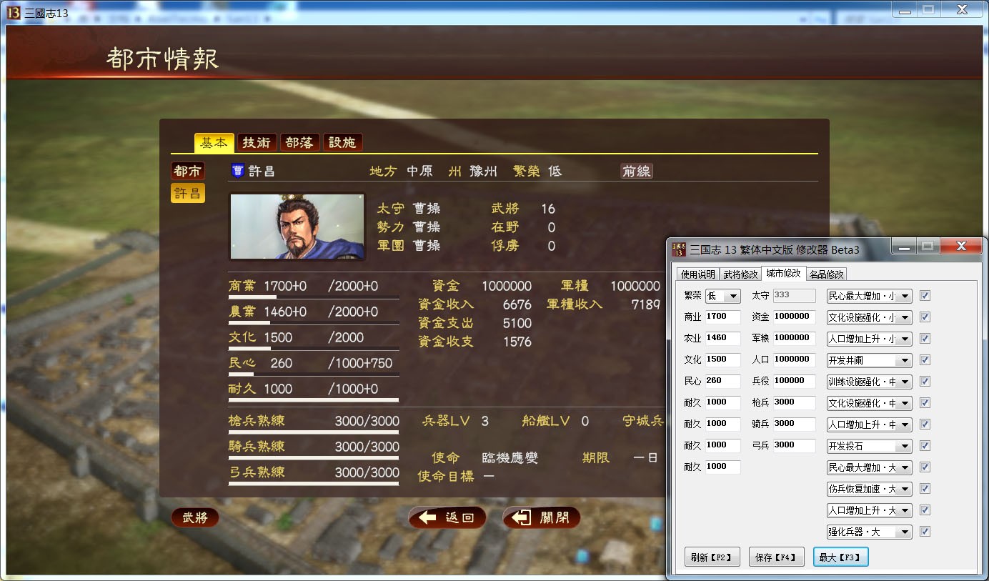The width and height of the screenshot is (989, 581).
Task: Open the 人口增加上升·小 dropdown
Action: pos(870,339)
